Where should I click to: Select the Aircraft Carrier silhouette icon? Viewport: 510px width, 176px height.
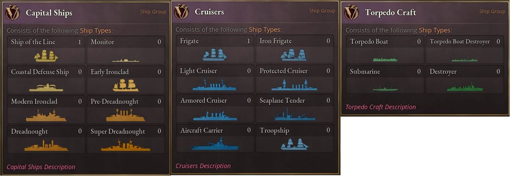click(x=215, y=144)
